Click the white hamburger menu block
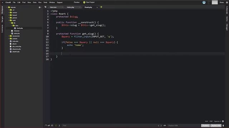The image size is (229, 128). 215,2
